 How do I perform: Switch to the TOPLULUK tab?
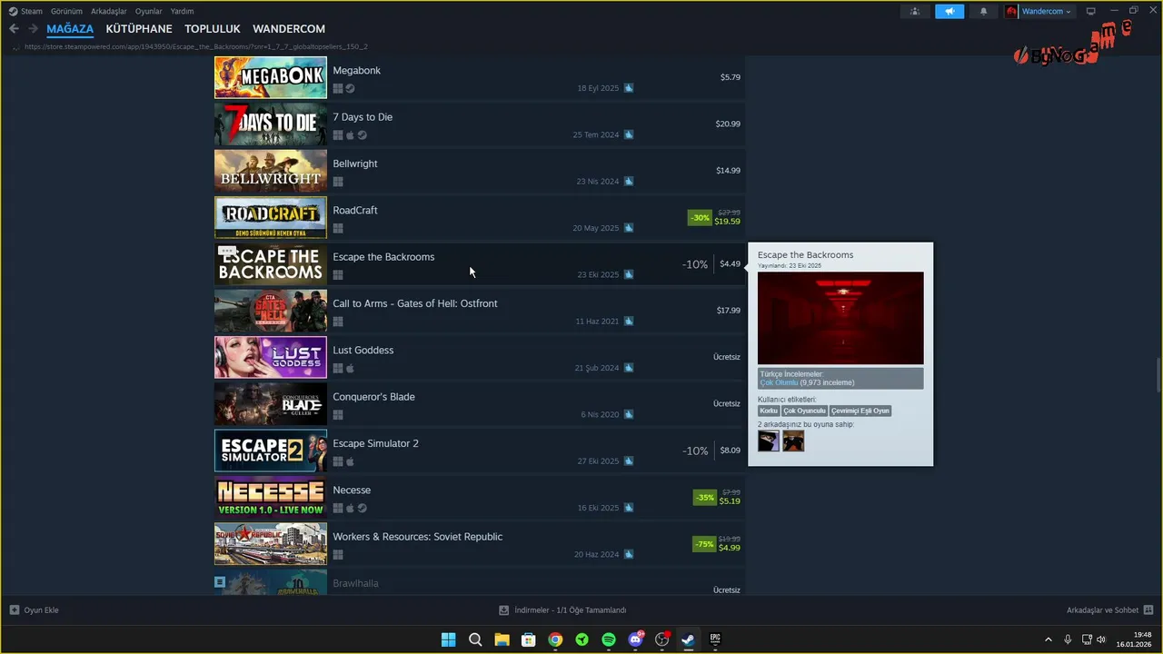pyautogui.click(x=213, y=29)
